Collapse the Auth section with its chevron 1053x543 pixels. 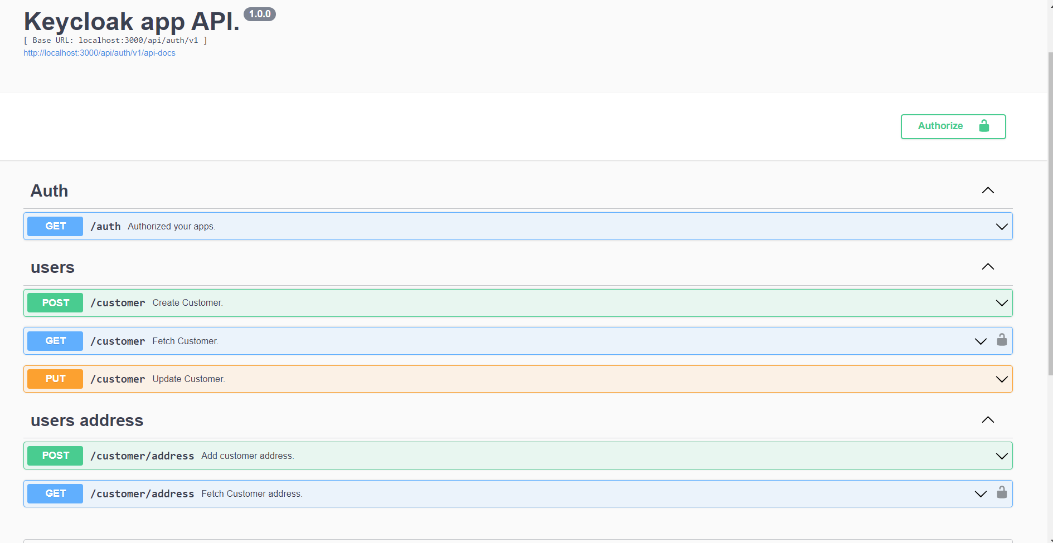[x=988, y=190]
